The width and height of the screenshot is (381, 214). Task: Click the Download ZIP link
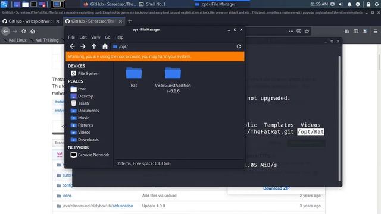tap(276, 188)
